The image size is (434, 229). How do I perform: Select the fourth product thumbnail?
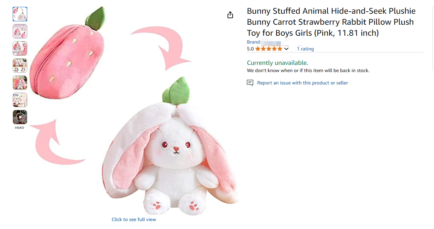click(20, 66)
